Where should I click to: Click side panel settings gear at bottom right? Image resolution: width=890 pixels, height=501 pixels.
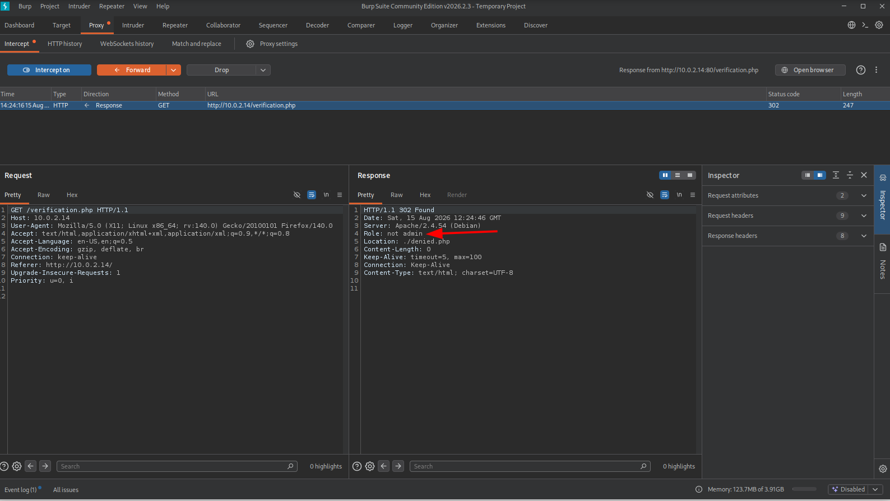[883, 469]
